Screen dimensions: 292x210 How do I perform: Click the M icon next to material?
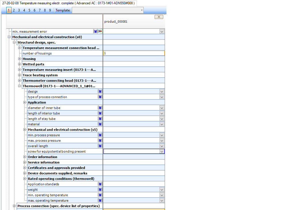click(x=100, y=124)
